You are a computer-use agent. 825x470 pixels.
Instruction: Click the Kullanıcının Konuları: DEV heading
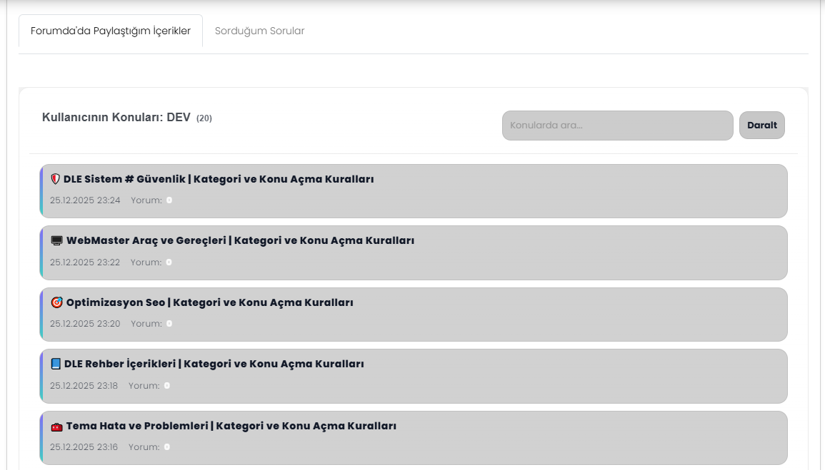(x=116, y=118)
